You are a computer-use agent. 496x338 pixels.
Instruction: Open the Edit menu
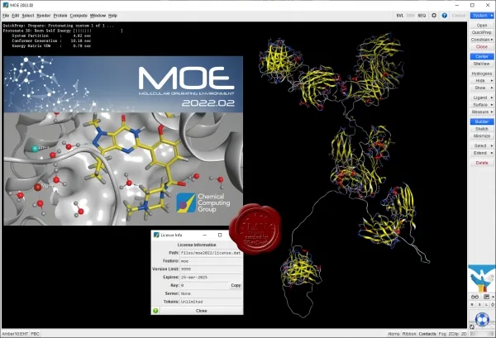[x=16, y=16]
